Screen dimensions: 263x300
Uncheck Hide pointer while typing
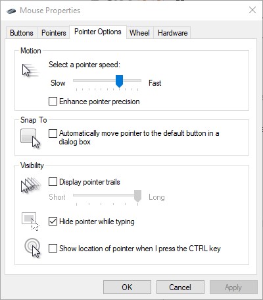53,222
